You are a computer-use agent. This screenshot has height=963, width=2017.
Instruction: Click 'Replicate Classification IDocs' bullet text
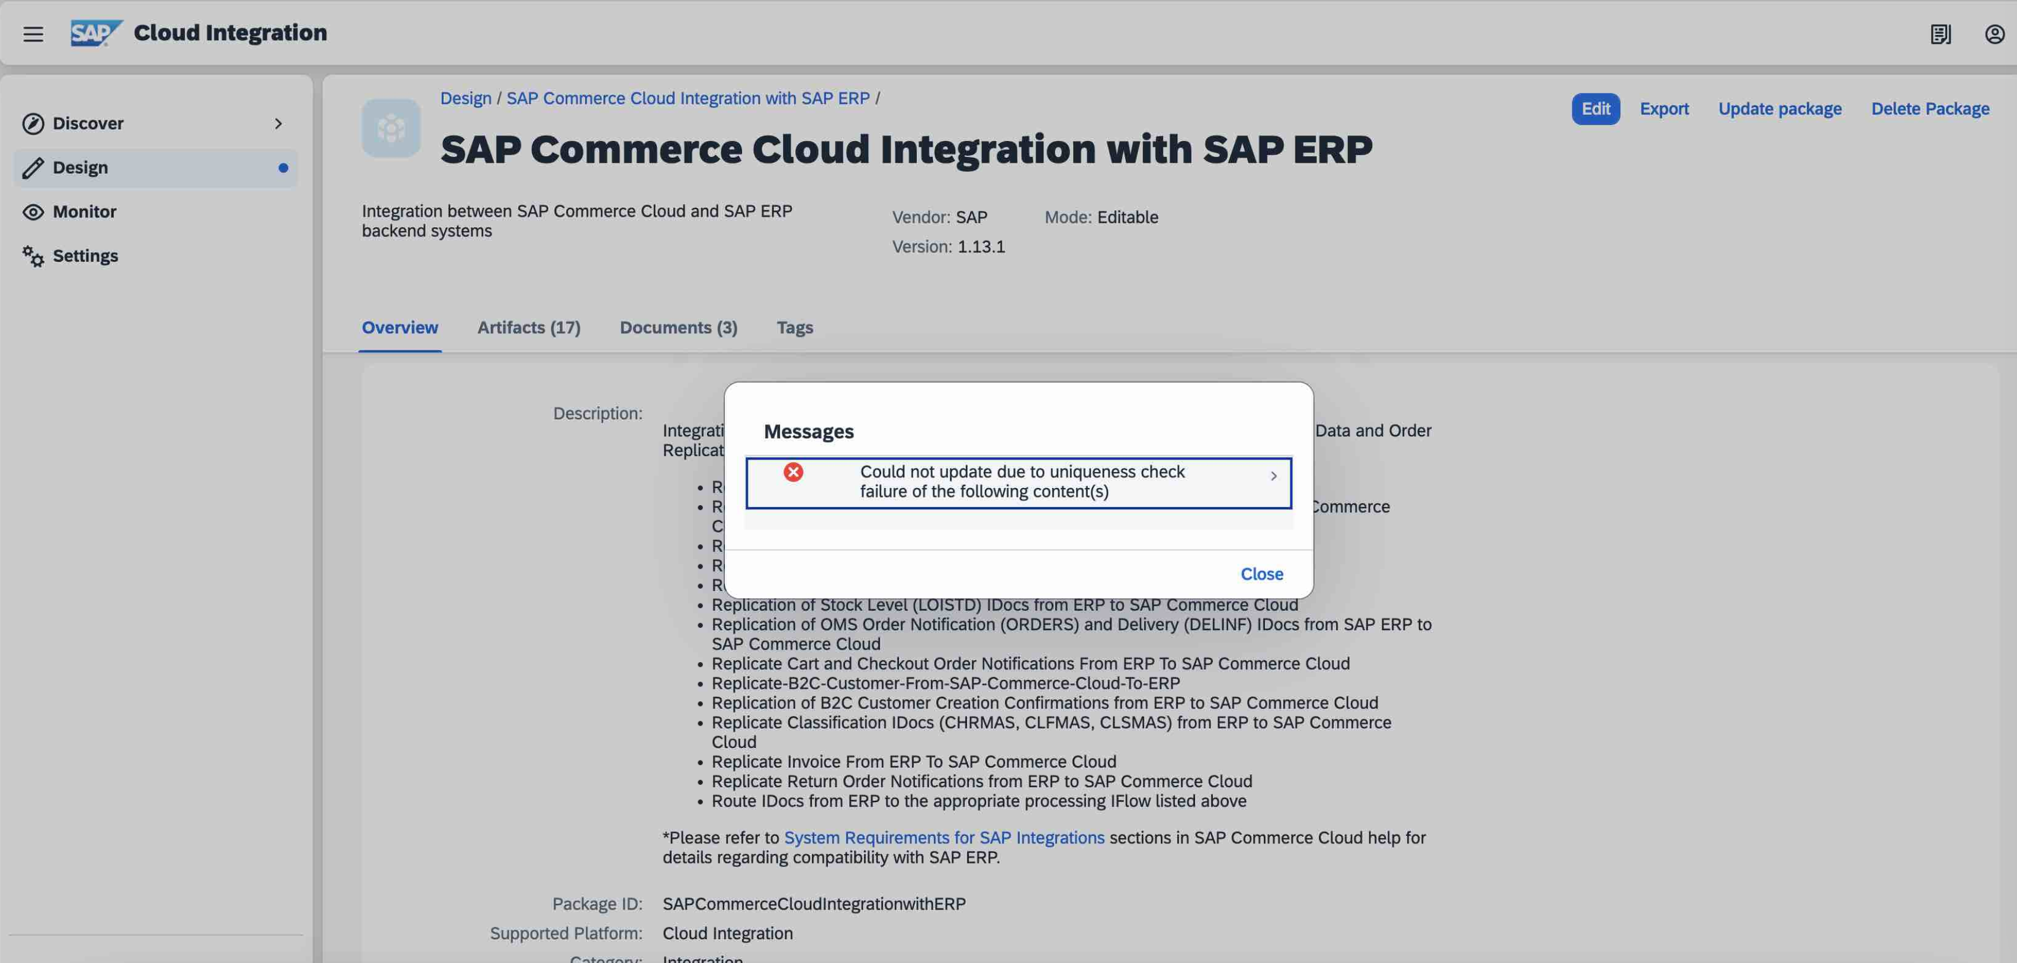1052,732
